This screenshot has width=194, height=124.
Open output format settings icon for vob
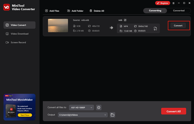155,29
